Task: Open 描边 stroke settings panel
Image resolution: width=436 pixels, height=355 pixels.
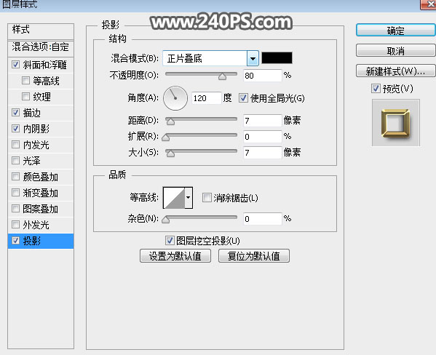Action: pos(32,113)
